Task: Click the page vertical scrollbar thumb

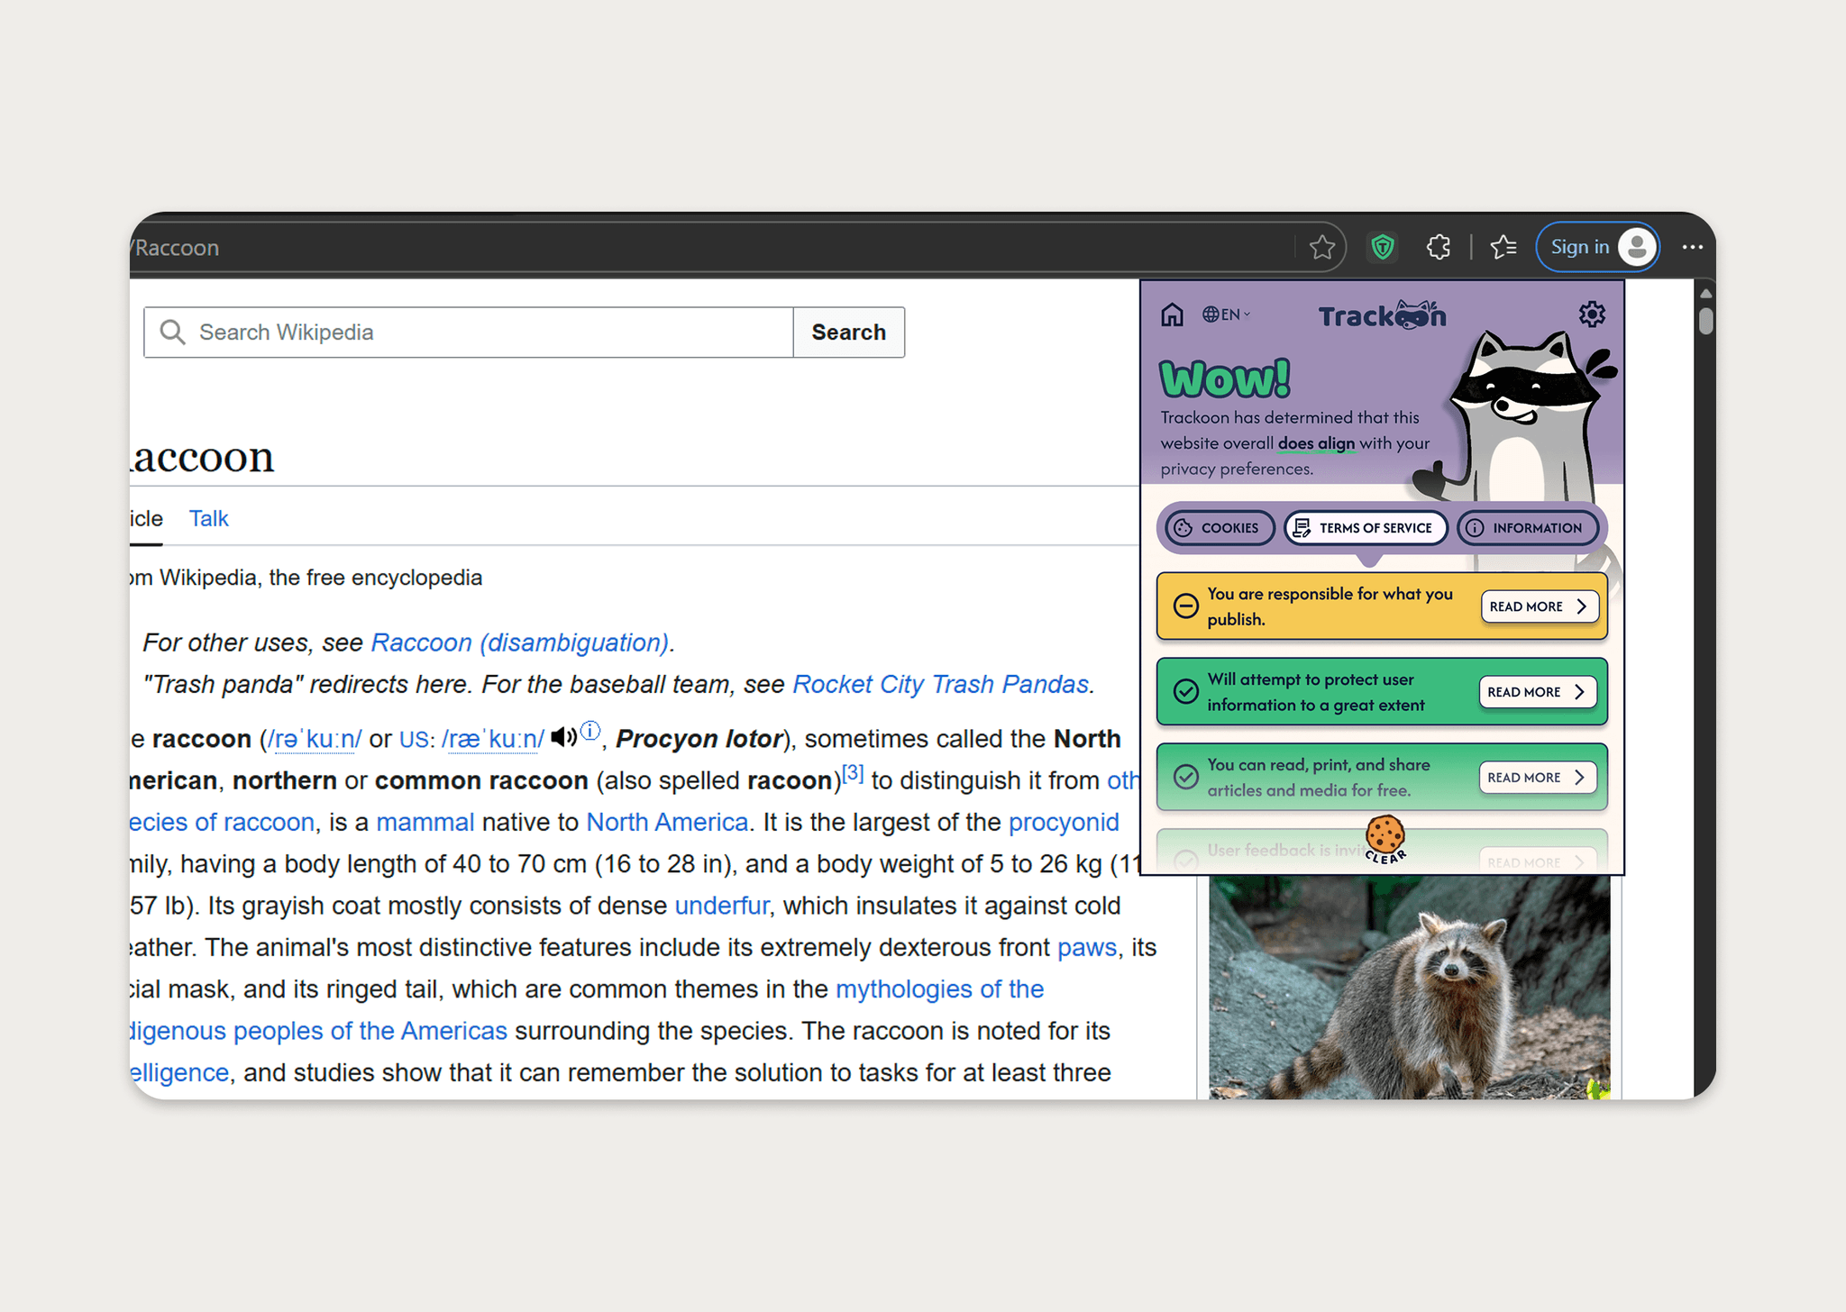Action: (x=1705, y=322)
